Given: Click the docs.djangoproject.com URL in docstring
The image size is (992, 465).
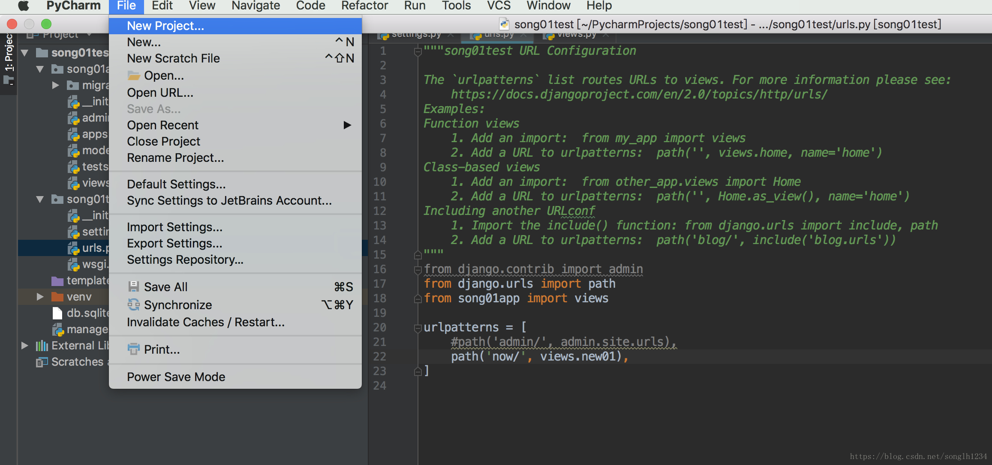Looking at the screenshot, I should pyautogui.click(x=639, y=94).
